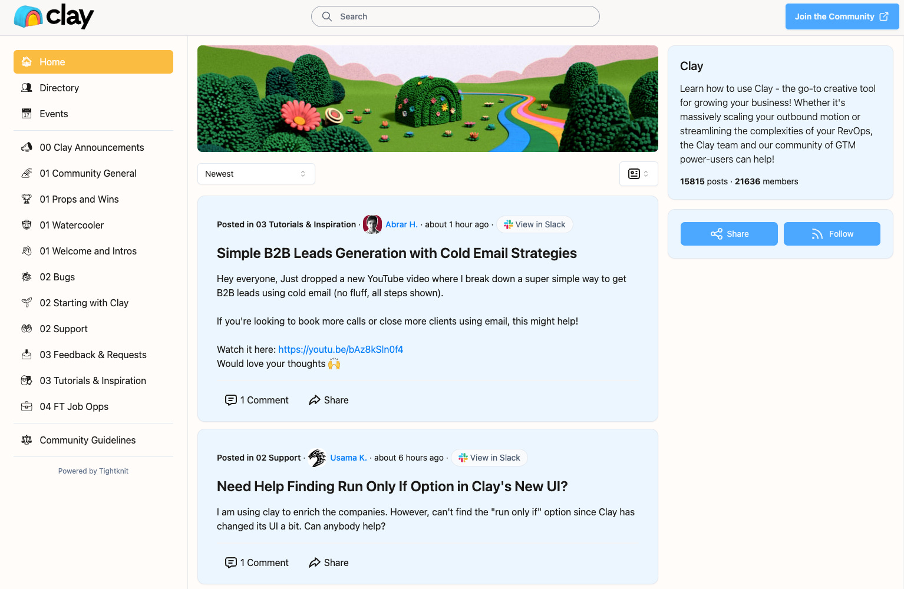Screen dimensions: 904x589
Task: Click the megaphone icon for Clay Announcements
Action: pos(27,147)
